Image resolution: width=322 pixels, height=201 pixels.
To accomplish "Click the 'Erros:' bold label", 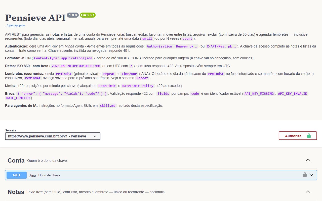I will (10, 93).
